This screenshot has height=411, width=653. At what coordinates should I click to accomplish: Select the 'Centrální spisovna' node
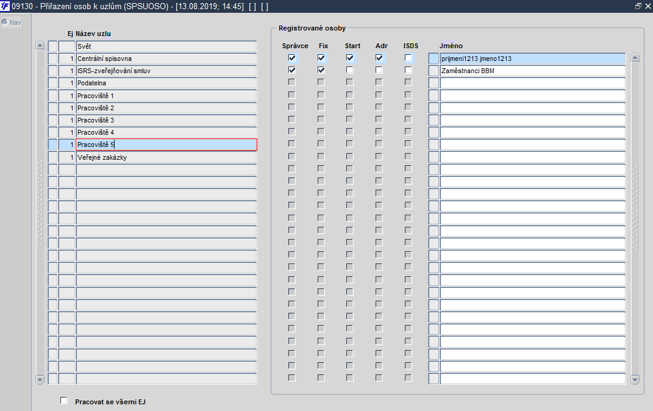click(x=166, y=59)
